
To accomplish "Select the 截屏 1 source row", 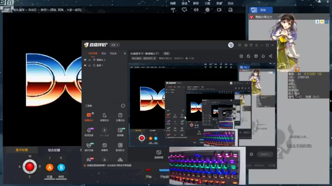I will point(105,66).
